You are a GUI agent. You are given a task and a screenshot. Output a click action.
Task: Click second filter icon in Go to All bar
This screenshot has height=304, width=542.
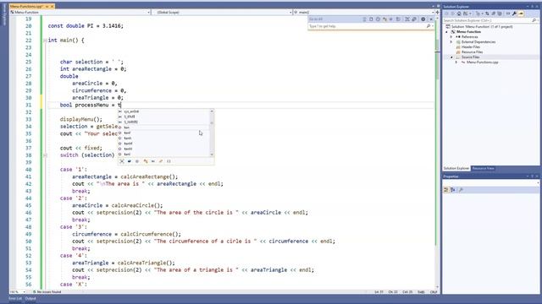[371, 19]
